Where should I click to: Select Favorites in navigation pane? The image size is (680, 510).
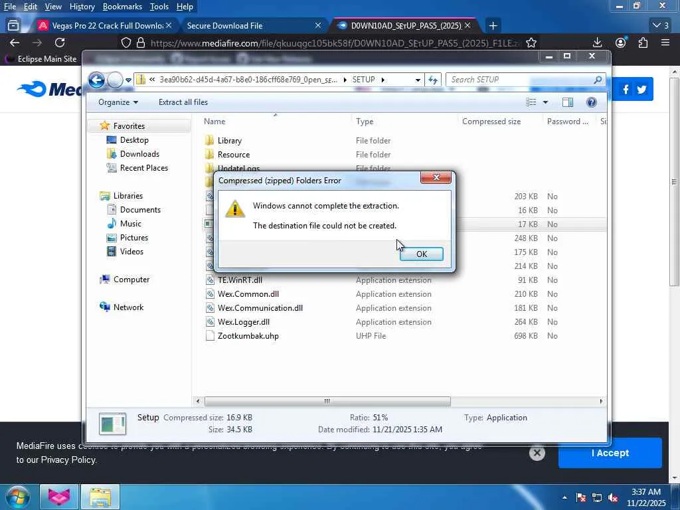[129, 126]
